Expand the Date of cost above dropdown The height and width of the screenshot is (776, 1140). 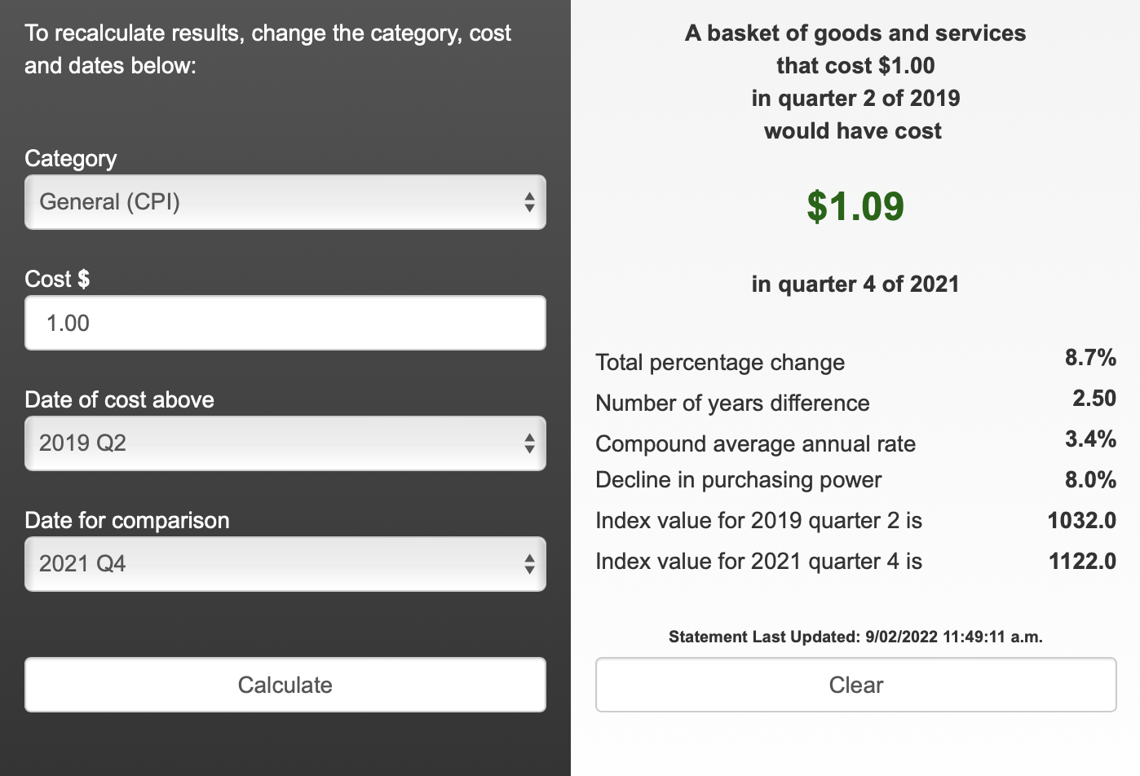(x=285, y=443)
